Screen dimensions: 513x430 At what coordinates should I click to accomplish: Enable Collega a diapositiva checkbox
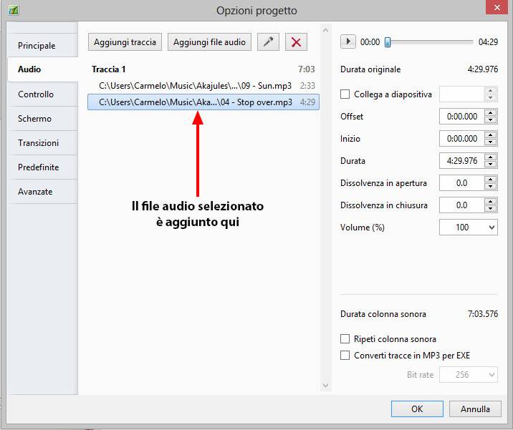(345, 94)
